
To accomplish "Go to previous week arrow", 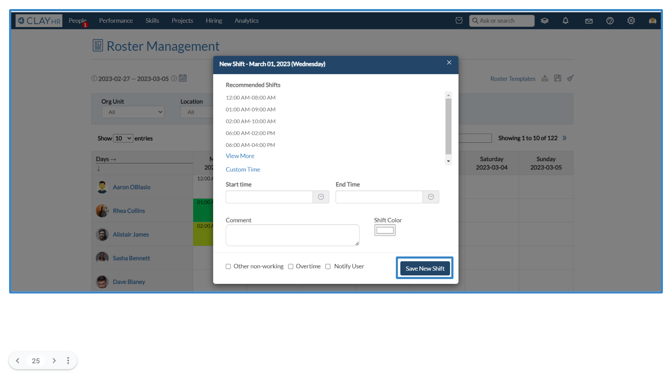I will (x=94, y=79).
